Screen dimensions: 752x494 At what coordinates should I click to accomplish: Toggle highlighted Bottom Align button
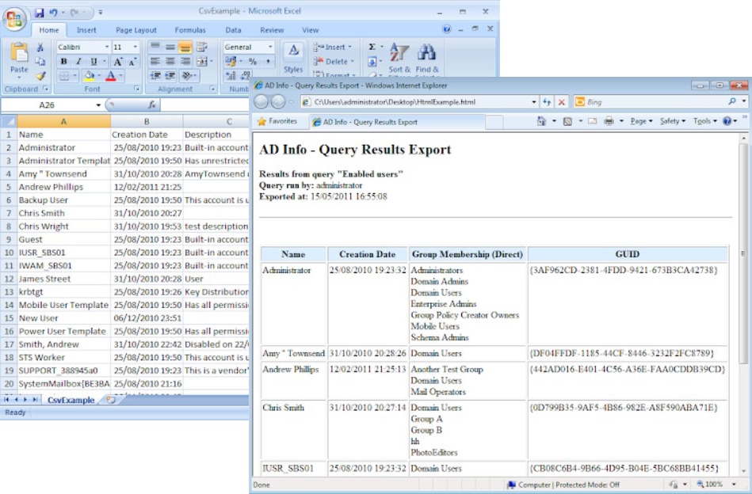(x=185, y=47)
